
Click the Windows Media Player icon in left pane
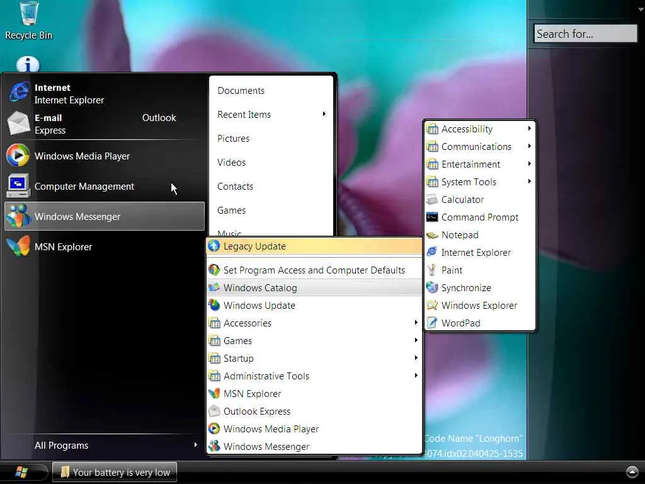pos(18,156)
